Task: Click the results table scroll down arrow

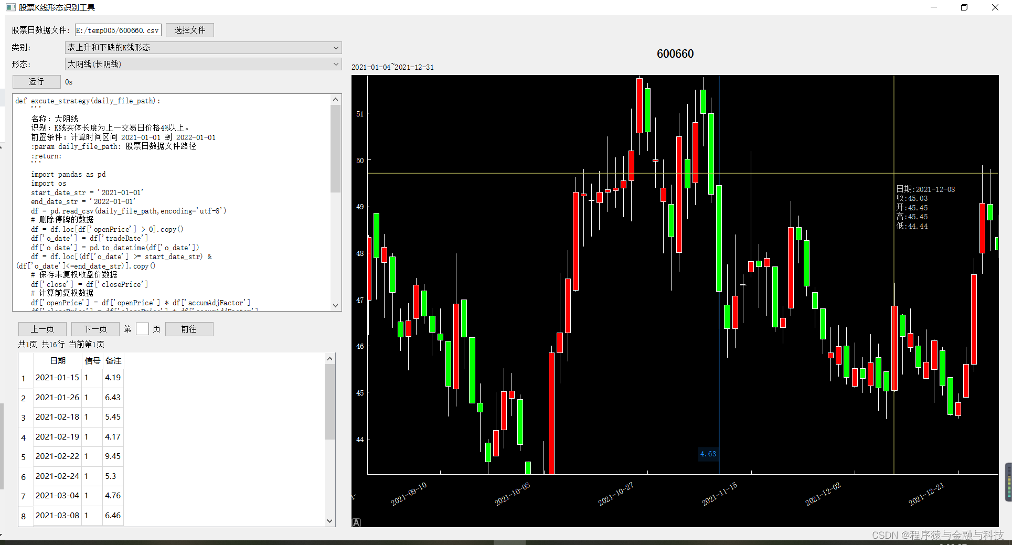Action: pyautogui.click(x=329, y=521)
